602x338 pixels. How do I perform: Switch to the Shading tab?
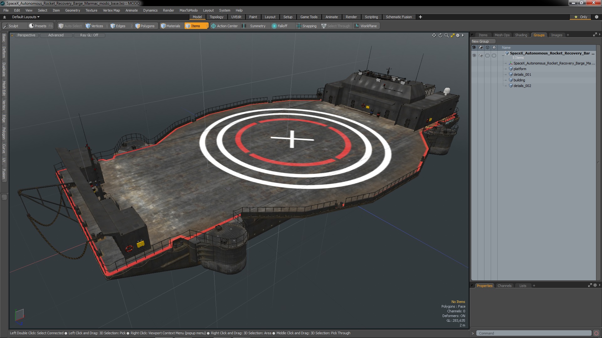[x=521, y=35]
